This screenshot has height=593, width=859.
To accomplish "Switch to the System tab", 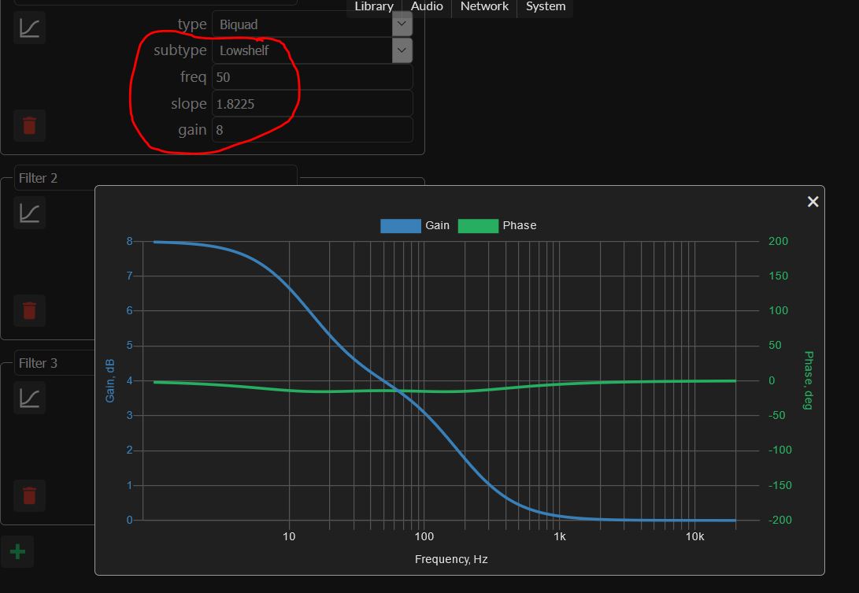I will coord(546,6).
